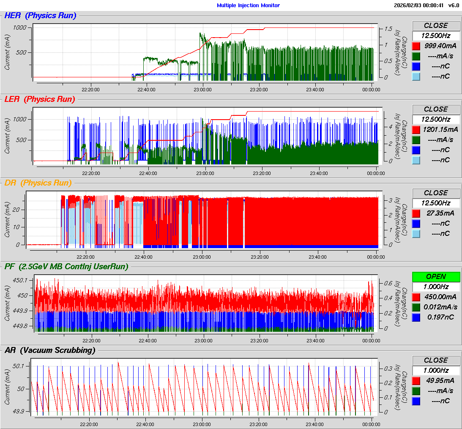Click the LER red current legend square

point(416,130)
